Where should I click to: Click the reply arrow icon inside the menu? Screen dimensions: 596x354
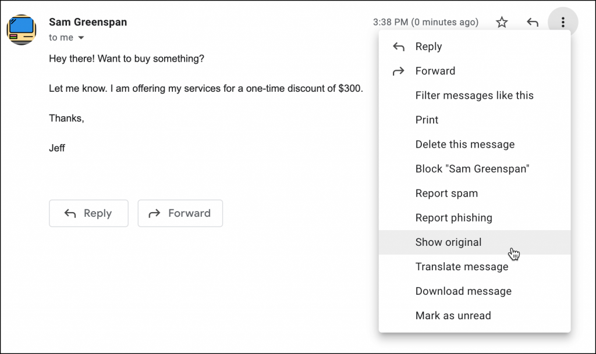(x=399, y=47)
